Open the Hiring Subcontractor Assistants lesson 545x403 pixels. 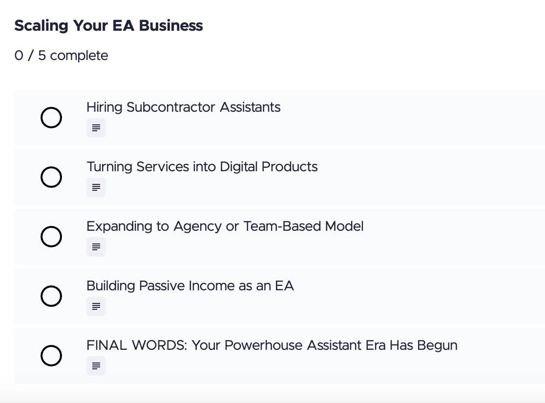click(184, 107)
